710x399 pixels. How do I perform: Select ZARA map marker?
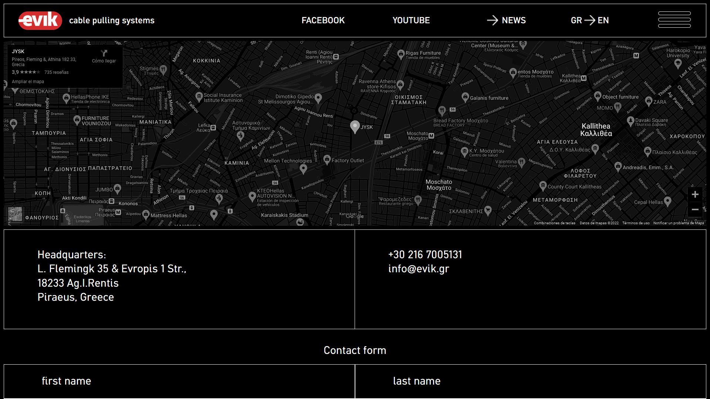648,101
